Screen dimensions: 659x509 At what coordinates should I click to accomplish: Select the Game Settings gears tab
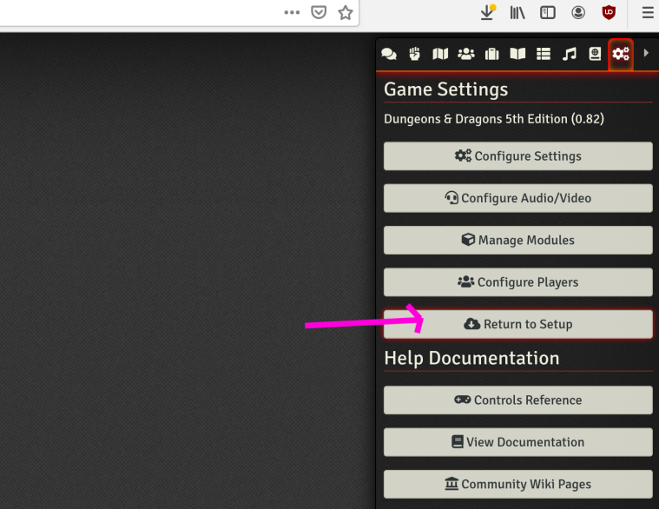621,54
